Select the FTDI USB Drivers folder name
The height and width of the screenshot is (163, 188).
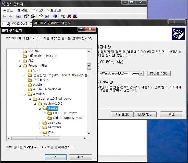(x=65, y=113)
